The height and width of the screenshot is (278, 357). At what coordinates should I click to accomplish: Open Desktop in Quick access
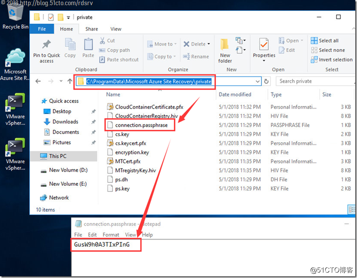[x=57, y=111]
